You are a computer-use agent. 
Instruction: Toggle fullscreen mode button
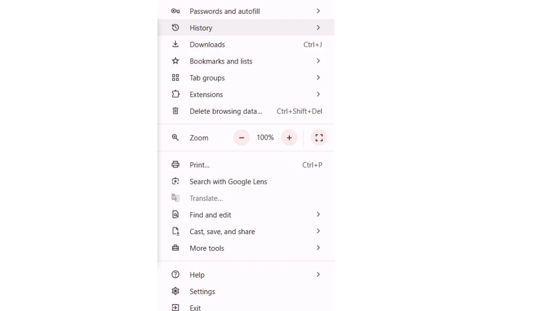[319, 137]
